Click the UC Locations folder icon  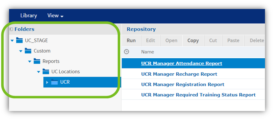tap(46, 72)
